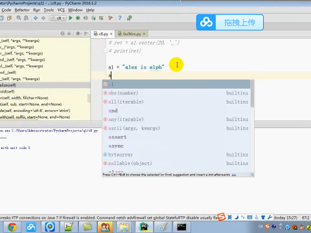This screenshot has width=311, height=233.
Task: Open the Refactor menu
Action: 22,10
